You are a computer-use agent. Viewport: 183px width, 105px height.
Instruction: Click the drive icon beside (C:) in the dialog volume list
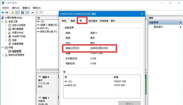click(66, 81)
